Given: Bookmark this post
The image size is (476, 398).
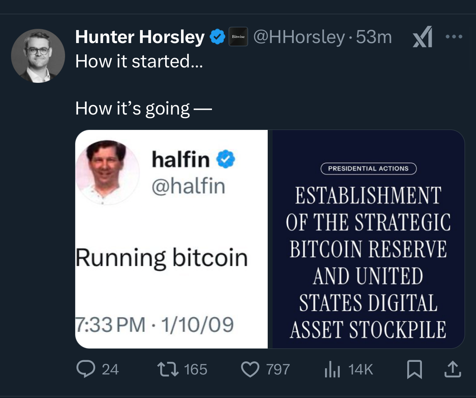Looking at the screenshot, I should (414, 369).
